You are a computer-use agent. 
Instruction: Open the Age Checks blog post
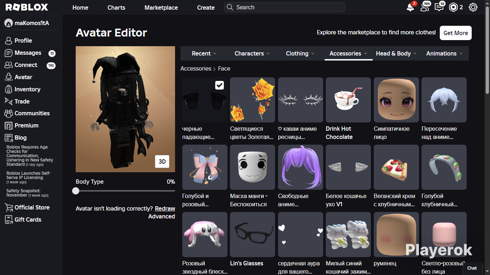tap(30, 156)
